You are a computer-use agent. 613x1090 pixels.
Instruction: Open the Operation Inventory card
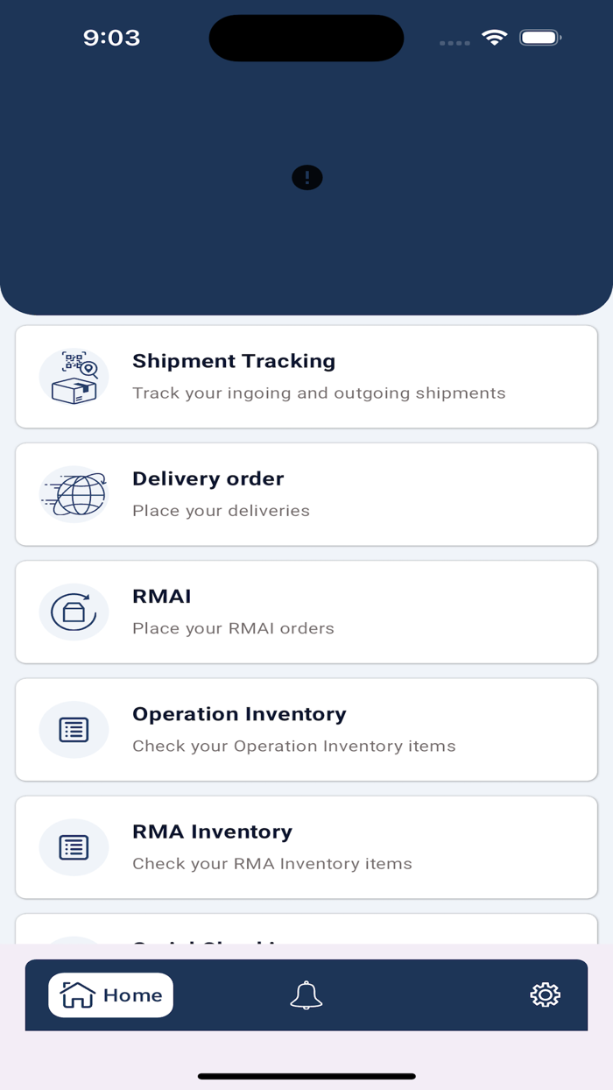[306, 729]
